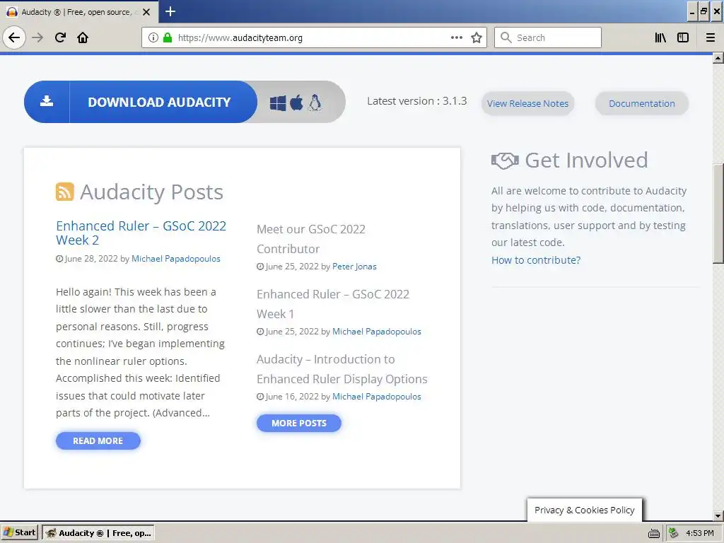Follow the How to contribute? link
Screen dimensions: 724x543
(x=536, y=260)
